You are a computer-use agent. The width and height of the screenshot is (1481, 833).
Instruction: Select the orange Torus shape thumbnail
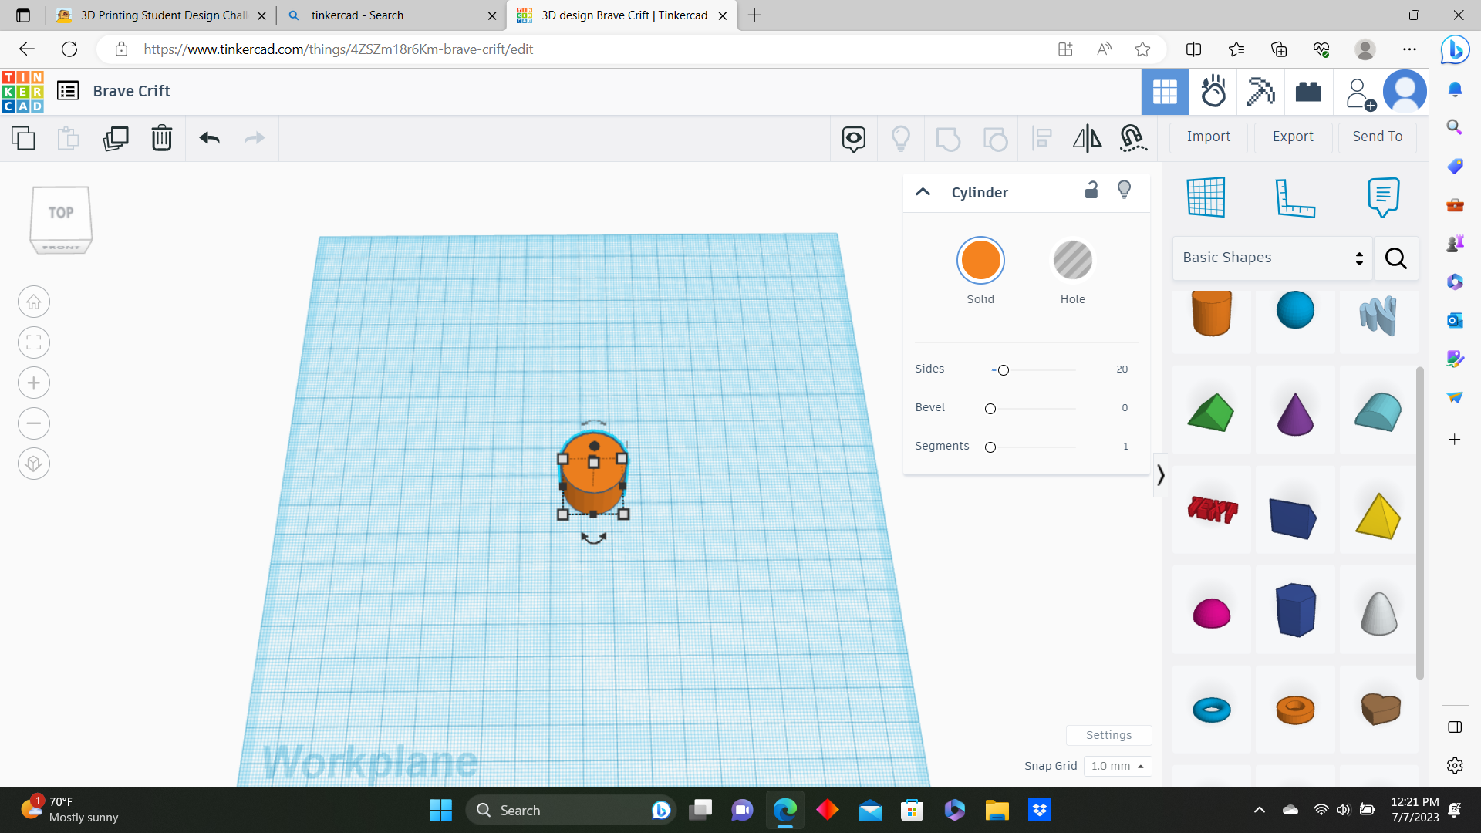1295,708
